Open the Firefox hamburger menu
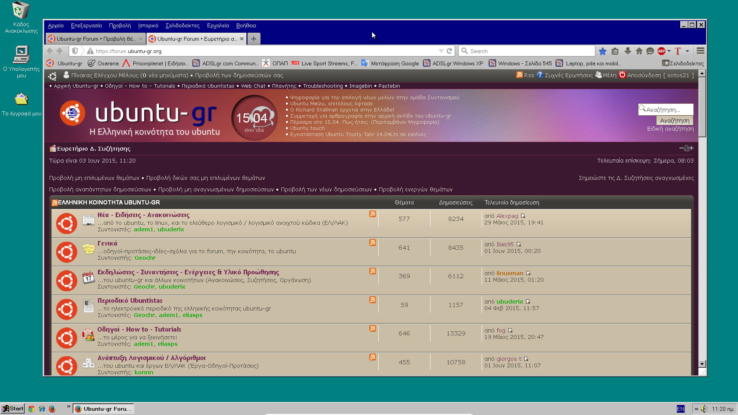The height and width of the screenshot is (415, 738). click(x=700, y=51)
